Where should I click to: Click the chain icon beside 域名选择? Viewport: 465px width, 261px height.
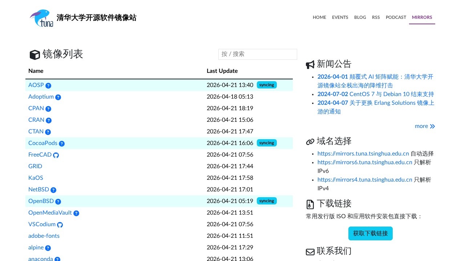[x=310, y=141]
